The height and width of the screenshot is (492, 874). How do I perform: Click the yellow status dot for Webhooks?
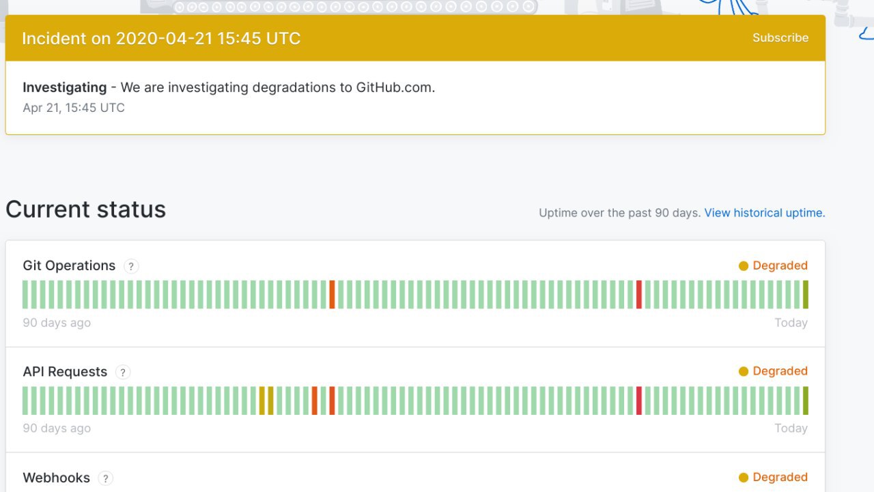(x=744, y=478)
